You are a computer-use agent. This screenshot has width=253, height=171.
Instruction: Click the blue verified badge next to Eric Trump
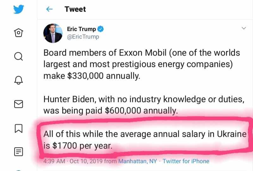101,29
